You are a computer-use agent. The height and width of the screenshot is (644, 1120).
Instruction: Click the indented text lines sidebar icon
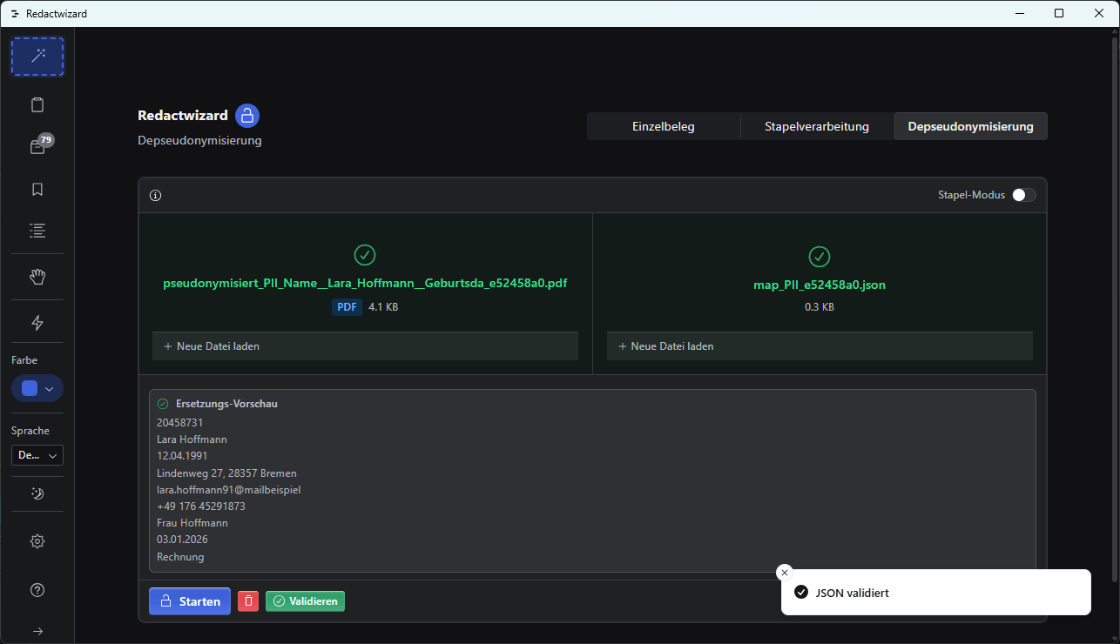37,231
